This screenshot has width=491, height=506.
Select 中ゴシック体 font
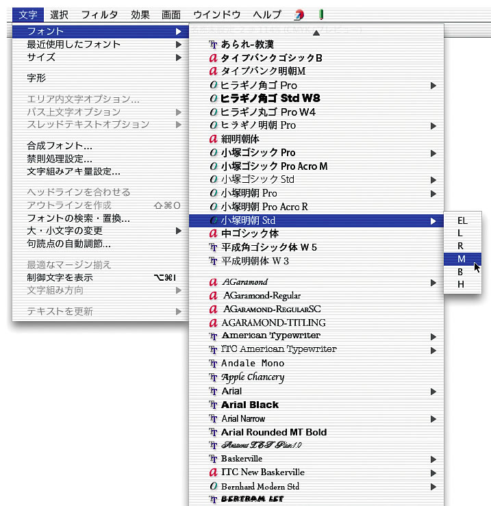click(316, 233)
